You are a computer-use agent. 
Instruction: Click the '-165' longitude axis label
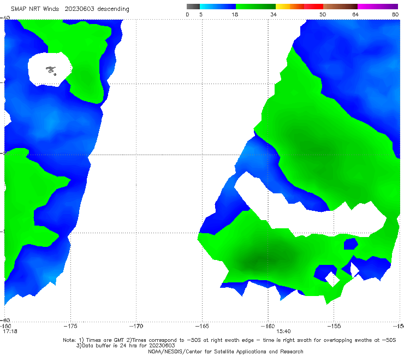click(202, 326)
